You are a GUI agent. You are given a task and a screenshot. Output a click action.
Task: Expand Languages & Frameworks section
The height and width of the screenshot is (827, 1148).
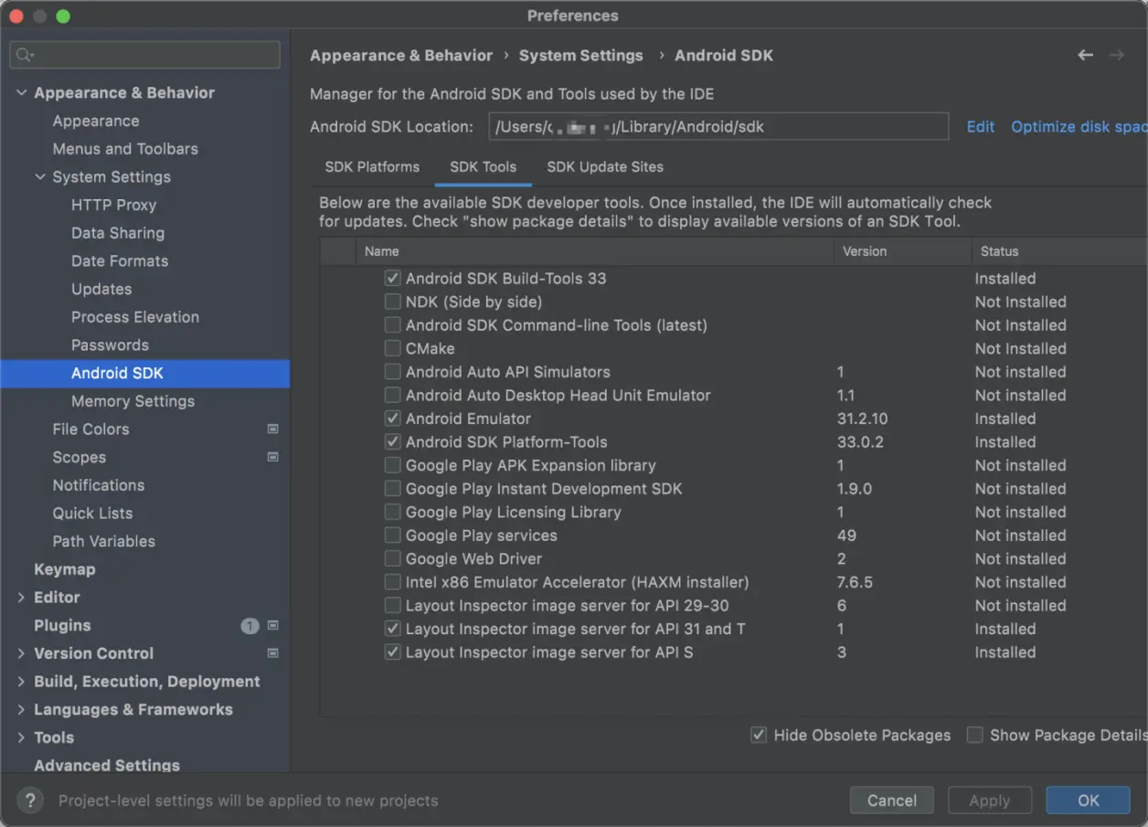[21, 709]
